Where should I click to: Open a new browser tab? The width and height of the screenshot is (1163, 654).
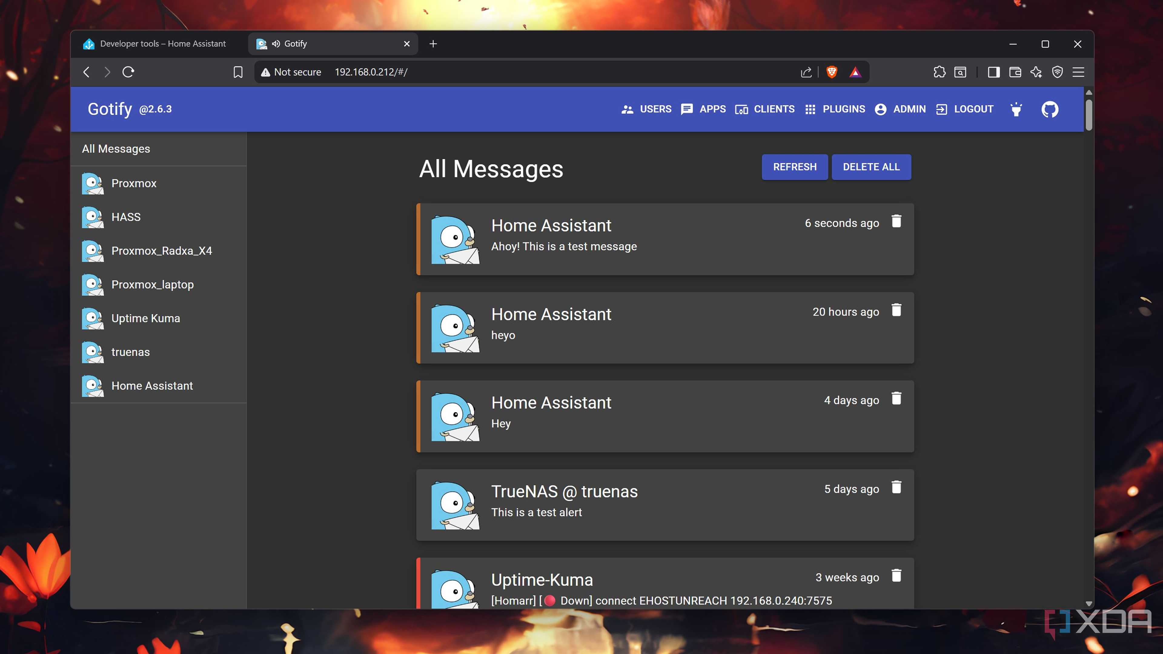[433, 44]
